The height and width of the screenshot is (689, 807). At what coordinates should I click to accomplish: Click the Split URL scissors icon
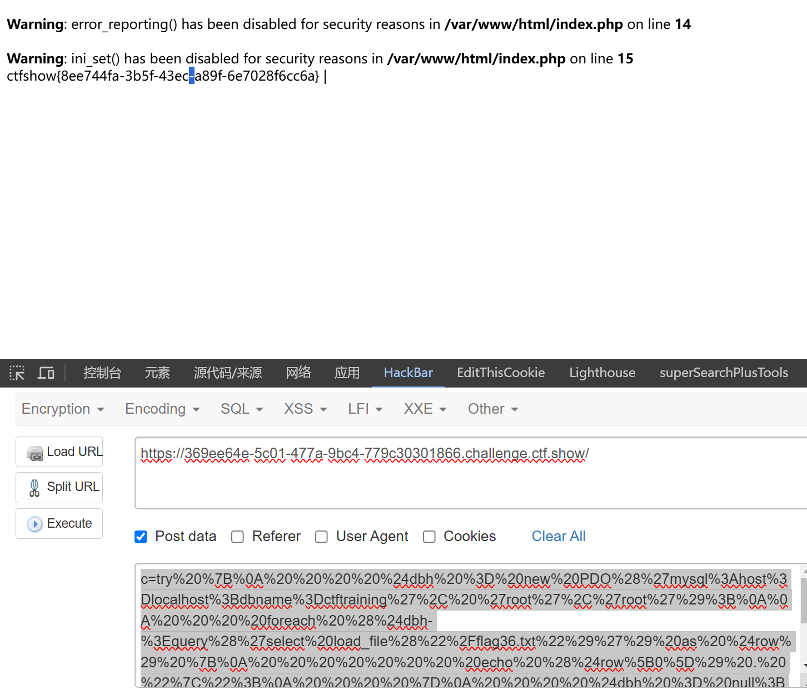34,488
